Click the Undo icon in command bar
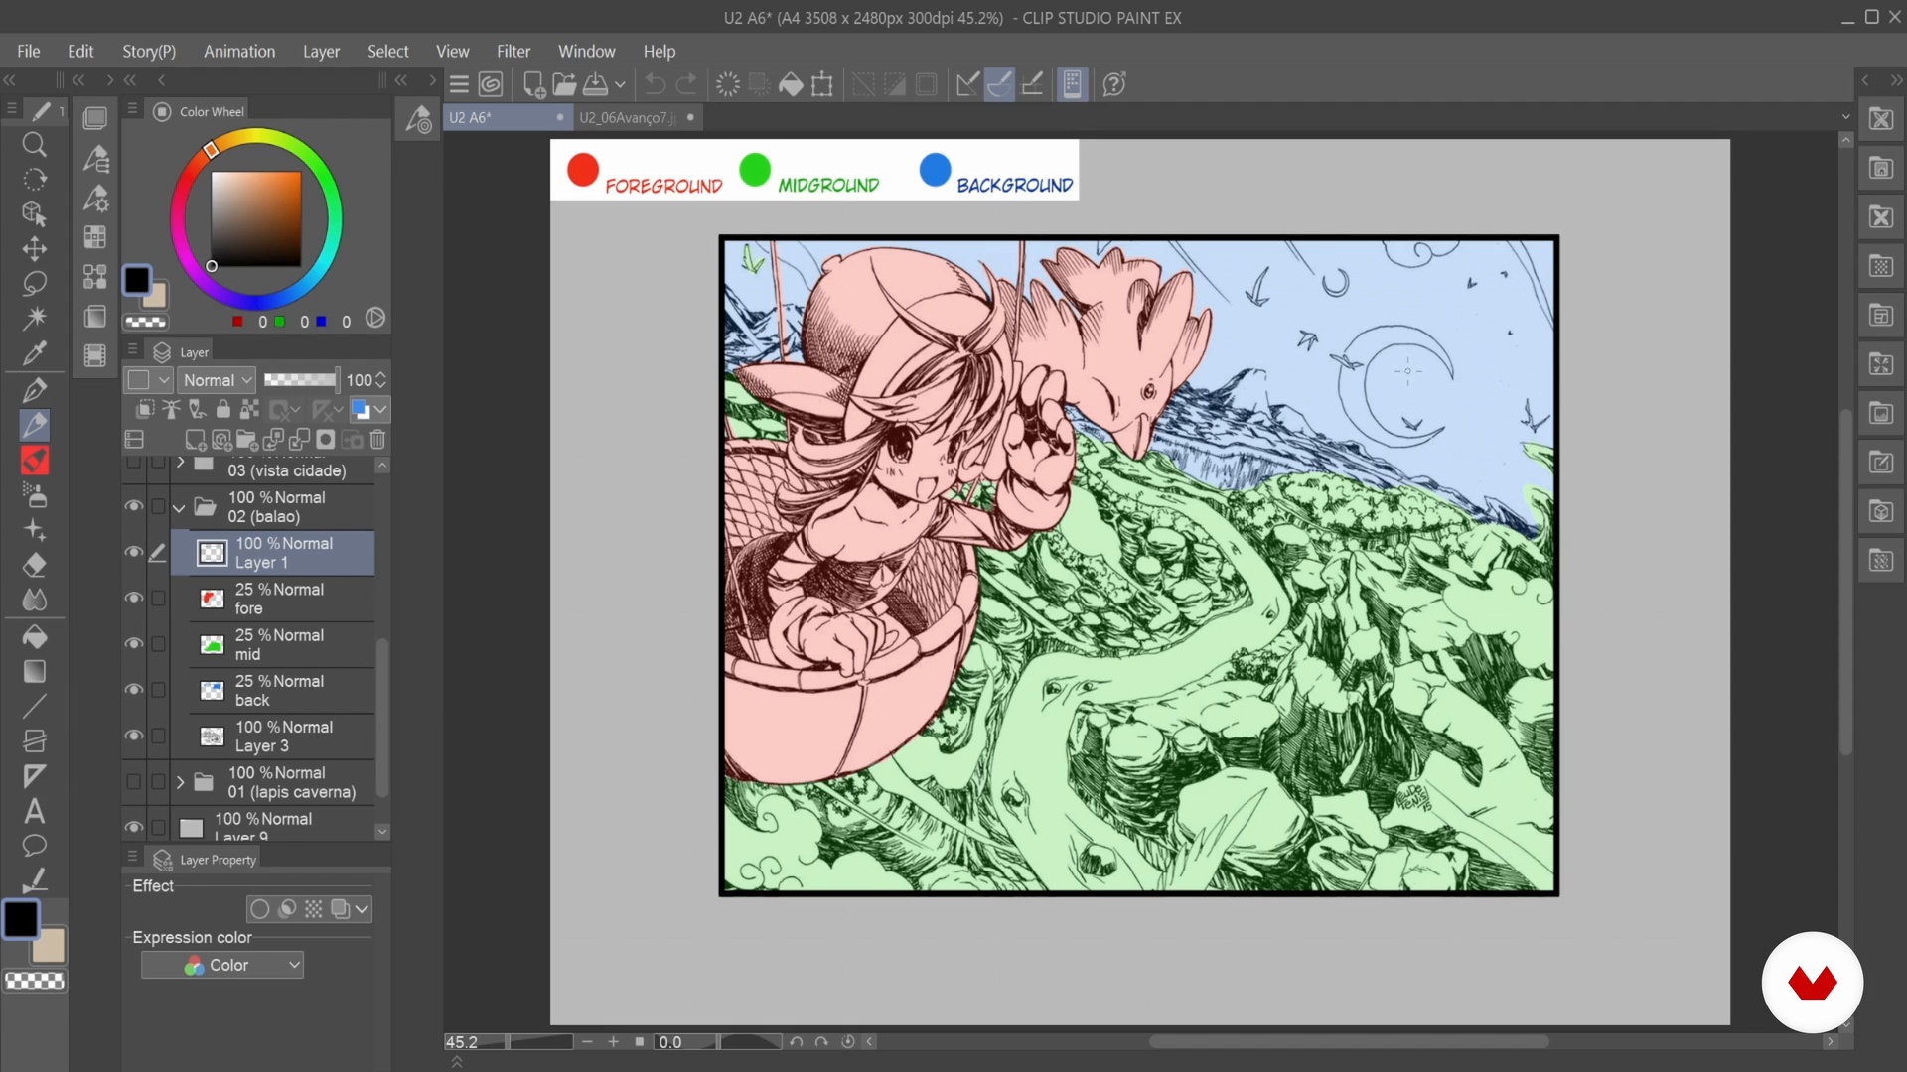 [x=655, y=84]
